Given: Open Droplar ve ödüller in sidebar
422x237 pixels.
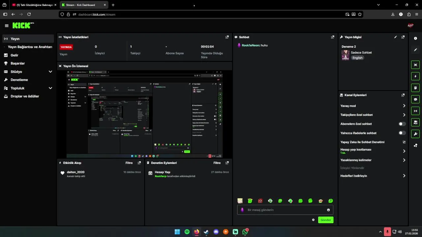Looking at the screenshot, I should [28, 96].
